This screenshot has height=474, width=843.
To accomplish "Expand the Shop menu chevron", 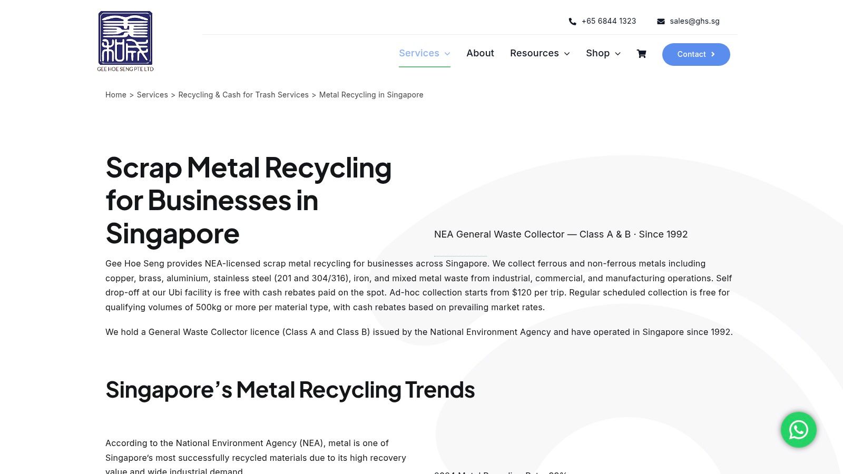I will 618,54.
